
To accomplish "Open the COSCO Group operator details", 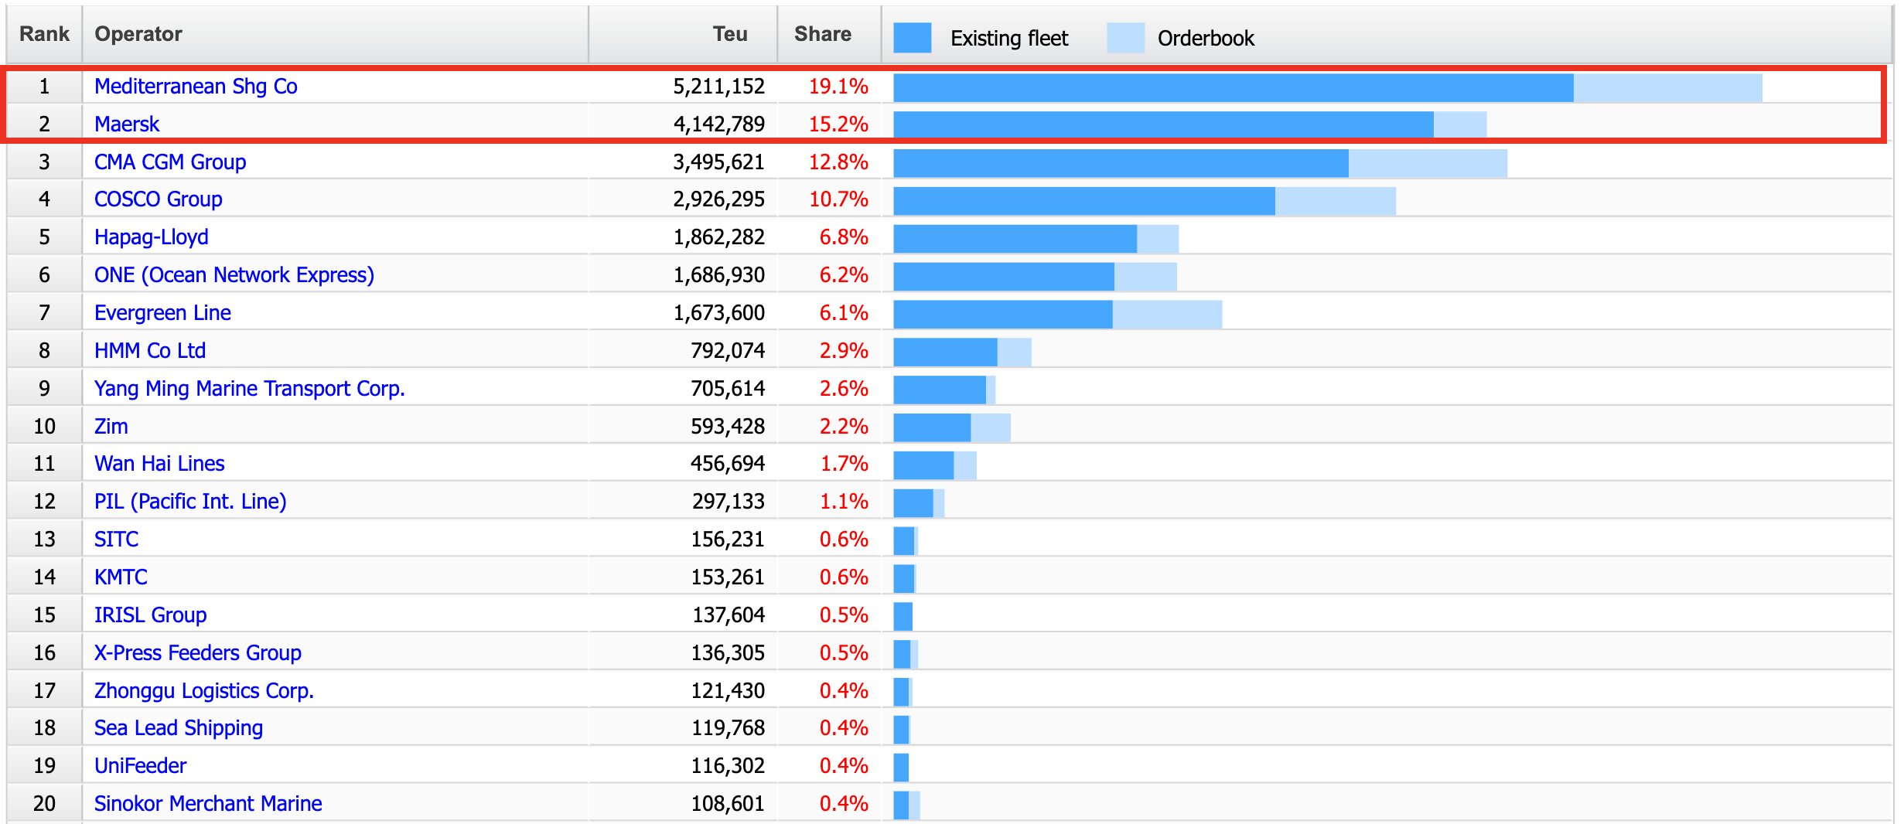I will (157, 199).
